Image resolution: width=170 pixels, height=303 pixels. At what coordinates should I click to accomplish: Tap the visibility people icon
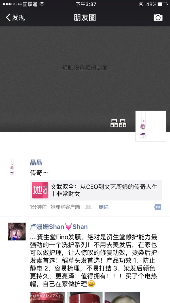(x=88, y=207)
